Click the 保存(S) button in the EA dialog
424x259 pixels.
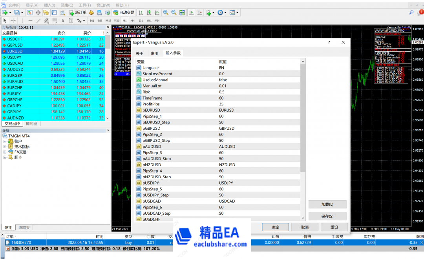pyautogui.click(x=328, y=216)
